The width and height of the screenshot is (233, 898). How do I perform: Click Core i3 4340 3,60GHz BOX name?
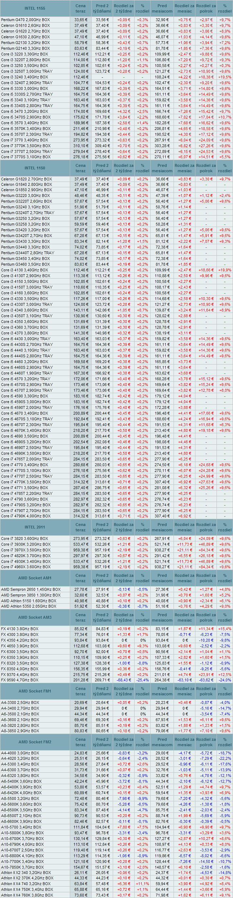point(24,310)
